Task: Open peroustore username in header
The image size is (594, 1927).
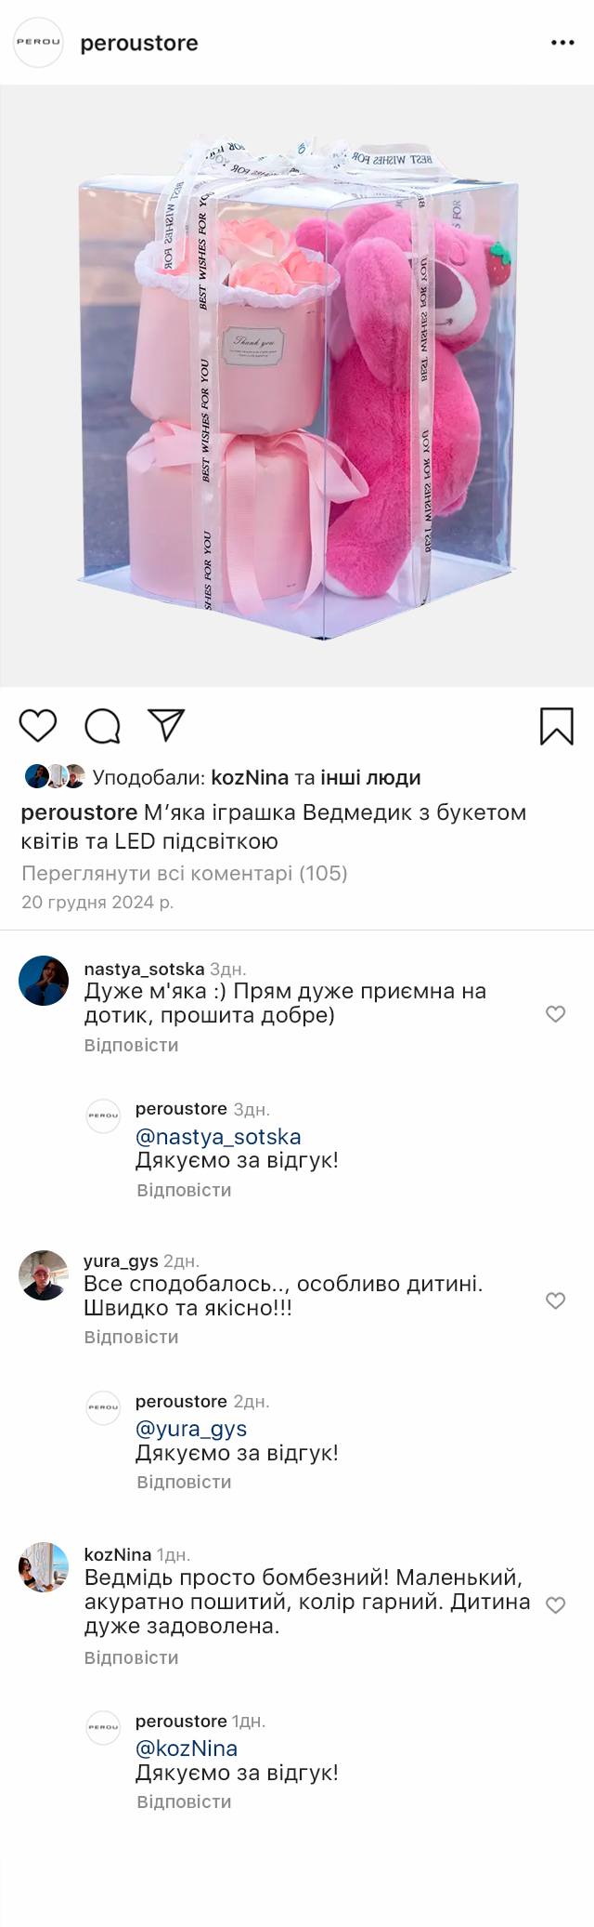Action: click(x=139, y=43)
